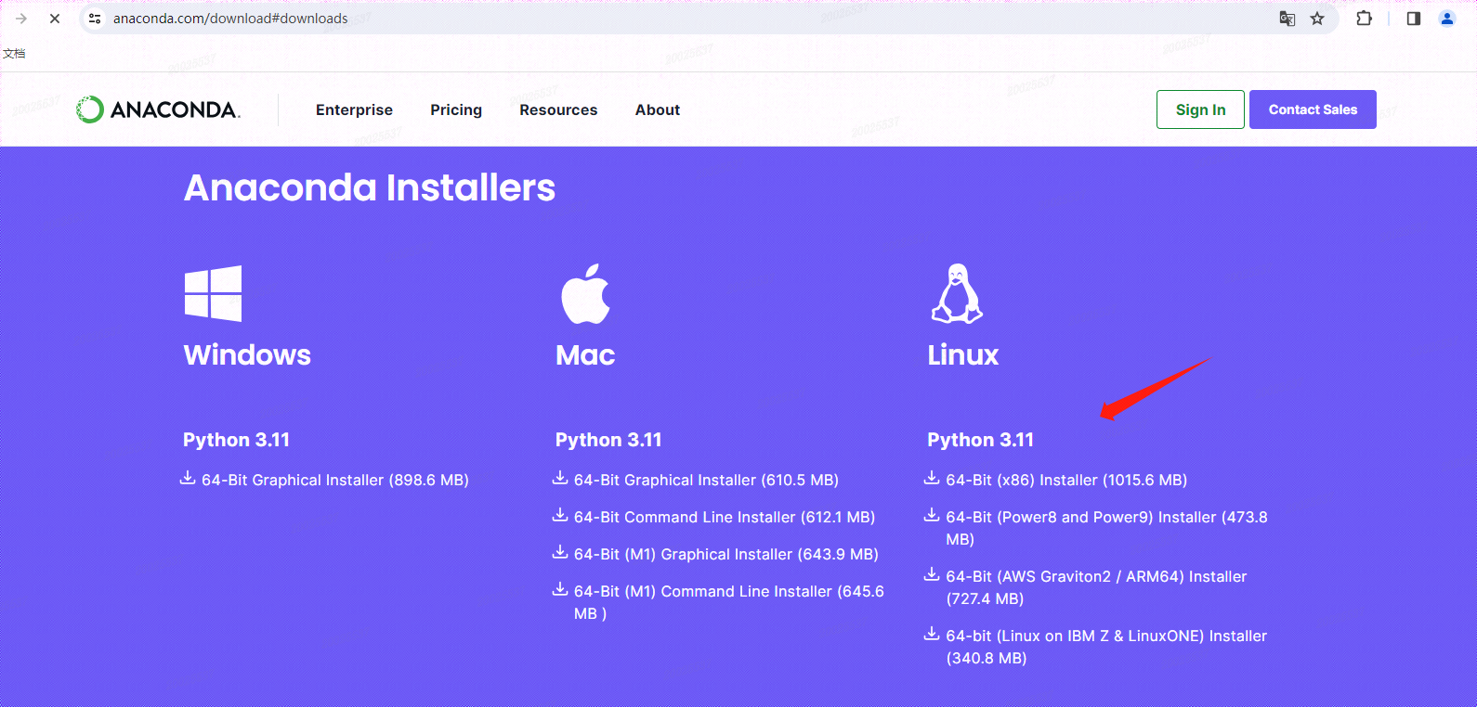Click the Anaconda logo
1477x707 pixels.
coord(158,109)
